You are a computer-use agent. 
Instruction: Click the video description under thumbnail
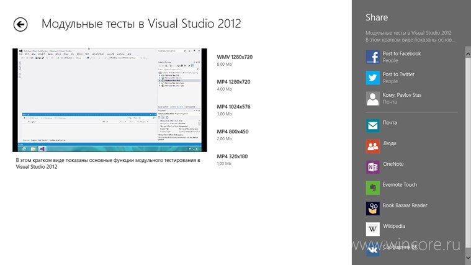(108, 163)
